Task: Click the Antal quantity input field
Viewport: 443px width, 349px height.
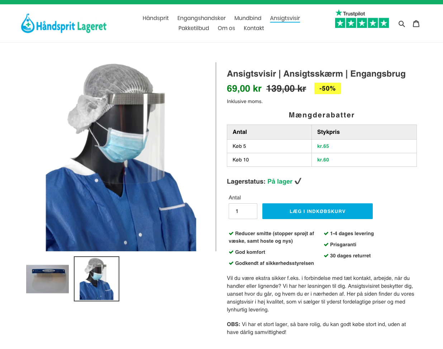Action: pos(243,211)
